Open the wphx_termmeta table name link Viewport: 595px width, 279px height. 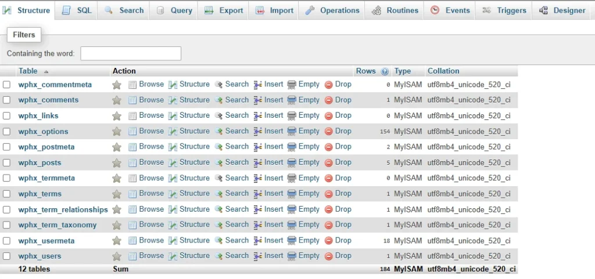point(46,178)
